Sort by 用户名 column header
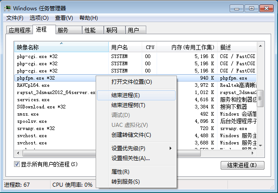This screenshot has height=193, width=278. tap(125, 47)
